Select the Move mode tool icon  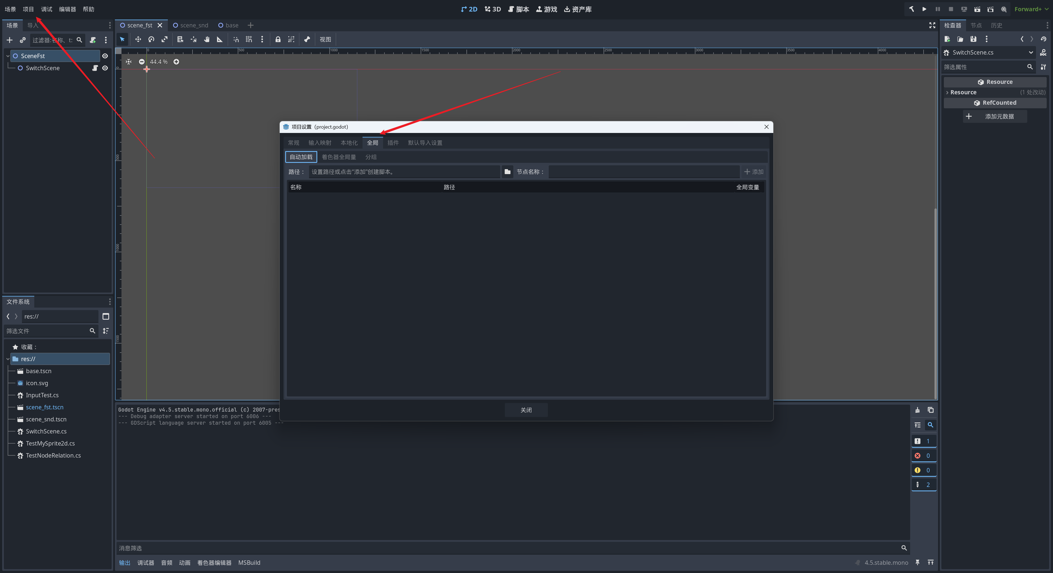[138, 39]
